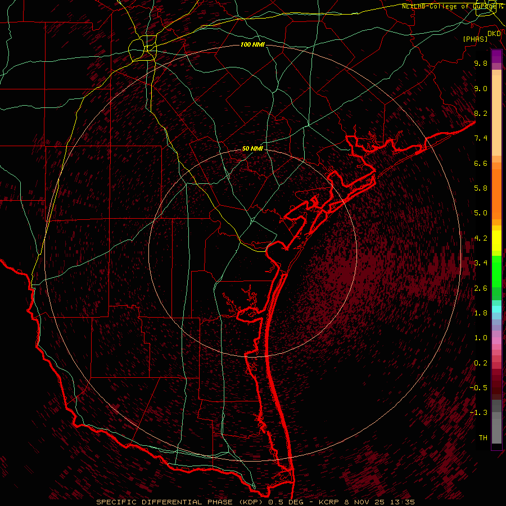Pick the pink band on the color bar
The height and width of the screenshot is (506, 506).
496,341
